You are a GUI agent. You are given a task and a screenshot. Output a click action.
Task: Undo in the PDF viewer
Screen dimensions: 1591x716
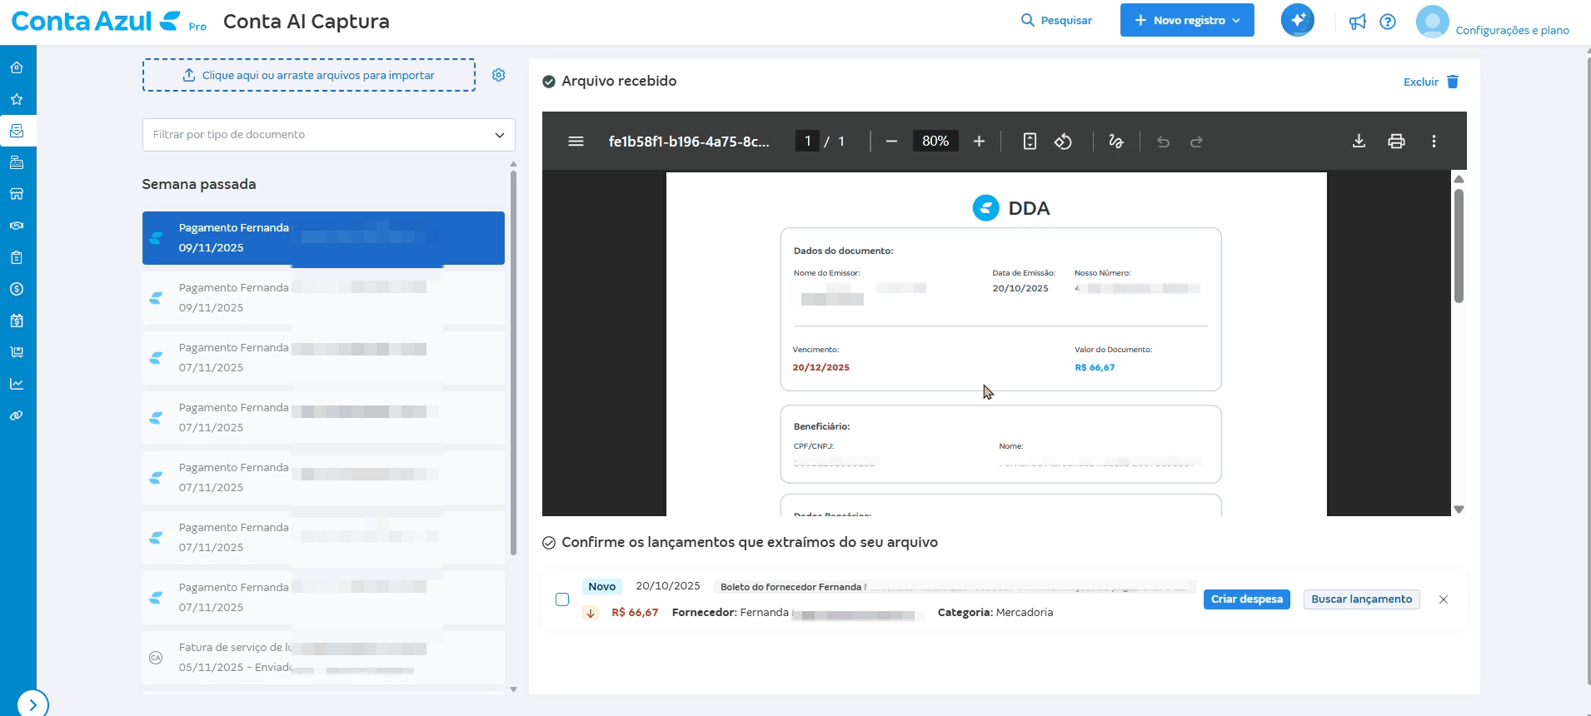1164,142
